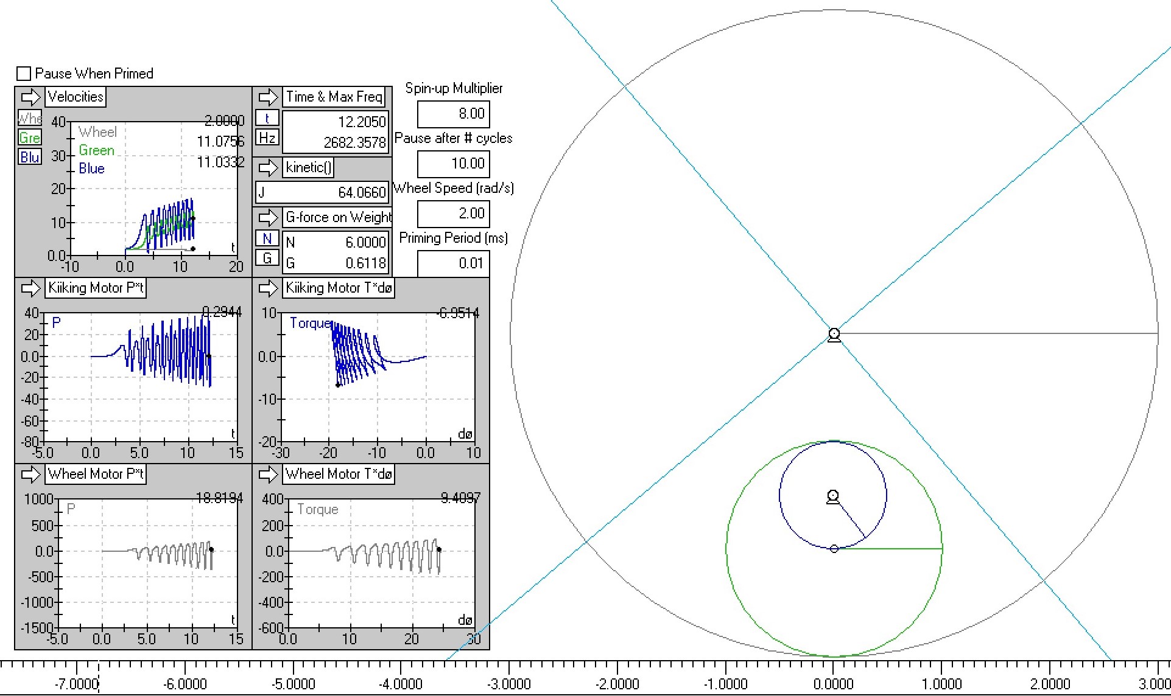Toggle the Hz frequency meter button
1171x696 pixels.
(x=267, y=137)
